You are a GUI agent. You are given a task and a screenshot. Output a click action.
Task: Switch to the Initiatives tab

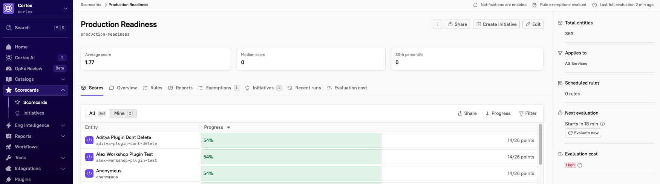[263, 88]
